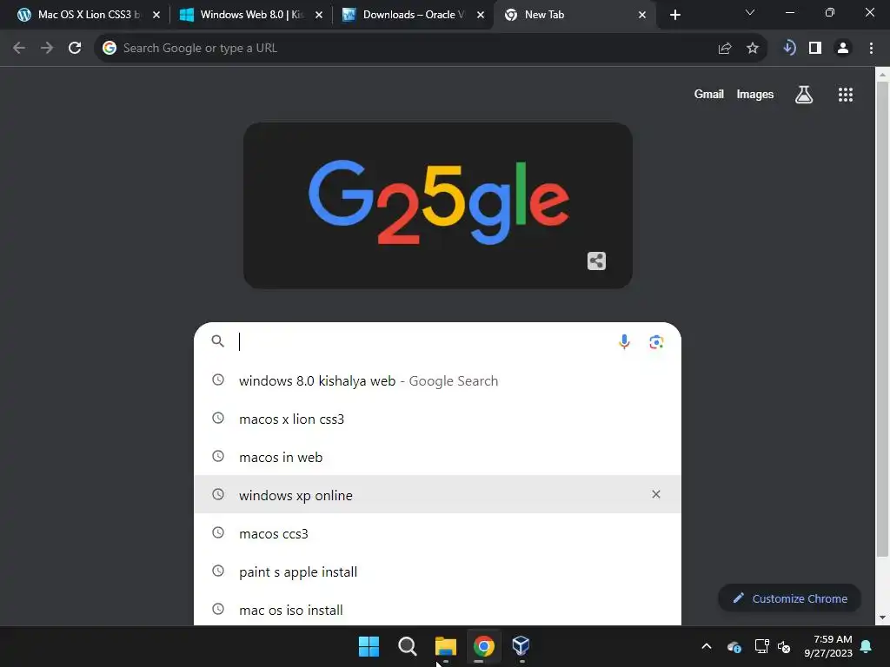Screen dimensions: 890x667
Task: Close the Downloads – Oracle tab
Action: [x=481, y=15]
